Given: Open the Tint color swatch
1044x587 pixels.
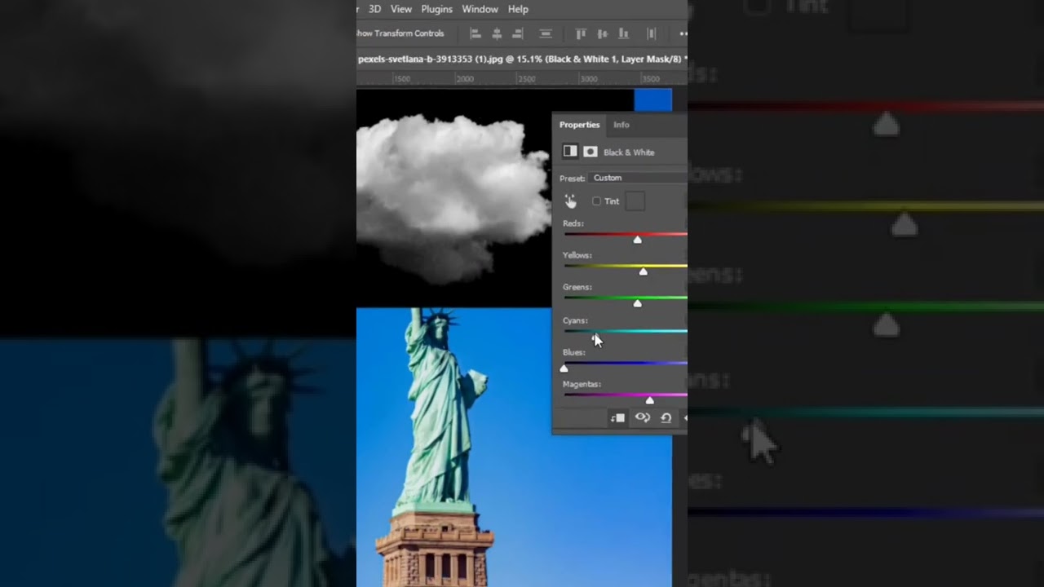Looking at the screenshot, I should click(x=635, y=201).
